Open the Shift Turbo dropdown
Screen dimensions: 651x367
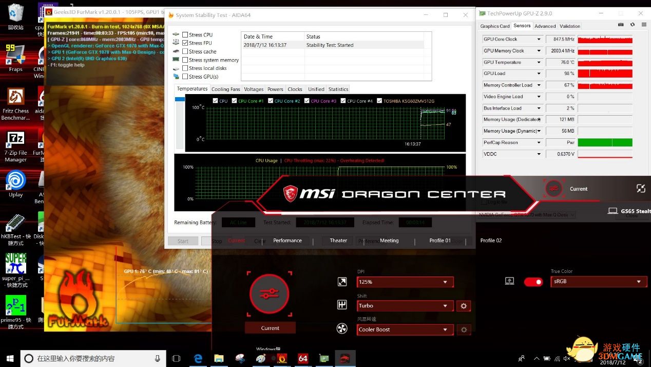pos(405,305)
